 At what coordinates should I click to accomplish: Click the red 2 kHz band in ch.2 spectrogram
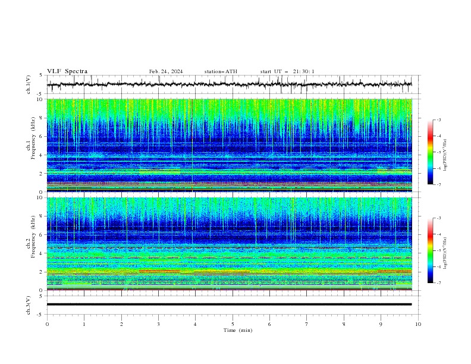pos(159,271)
